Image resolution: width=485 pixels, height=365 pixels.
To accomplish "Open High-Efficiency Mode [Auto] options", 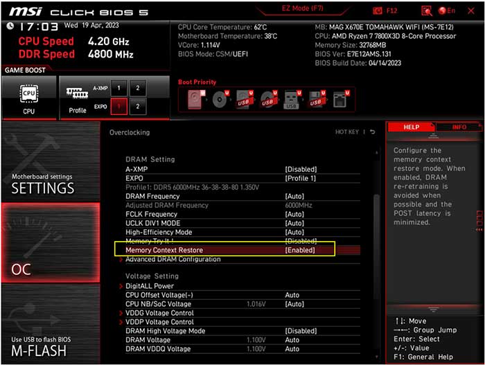I will 294,232.
